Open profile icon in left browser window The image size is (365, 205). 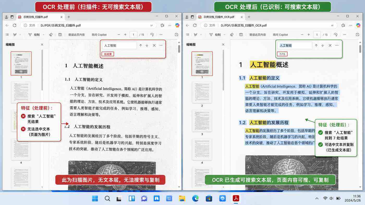(x=7, y=17)
